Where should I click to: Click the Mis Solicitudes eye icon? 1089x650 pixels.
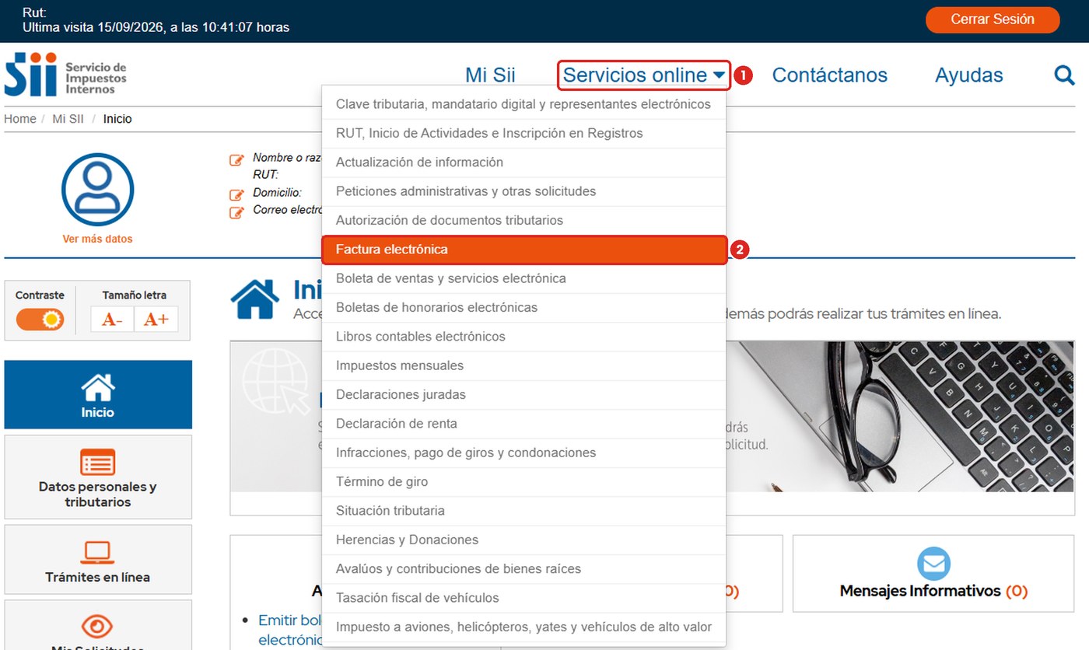(x=98, y=626)
